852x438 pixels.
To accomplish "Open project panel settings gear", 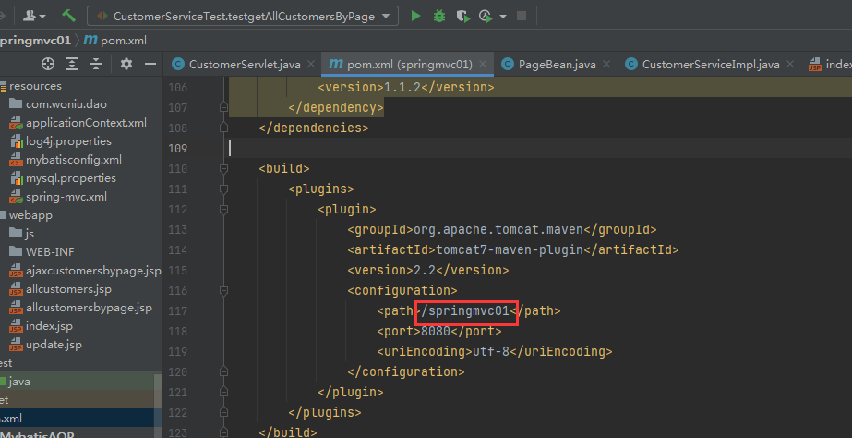I will 126,64.
